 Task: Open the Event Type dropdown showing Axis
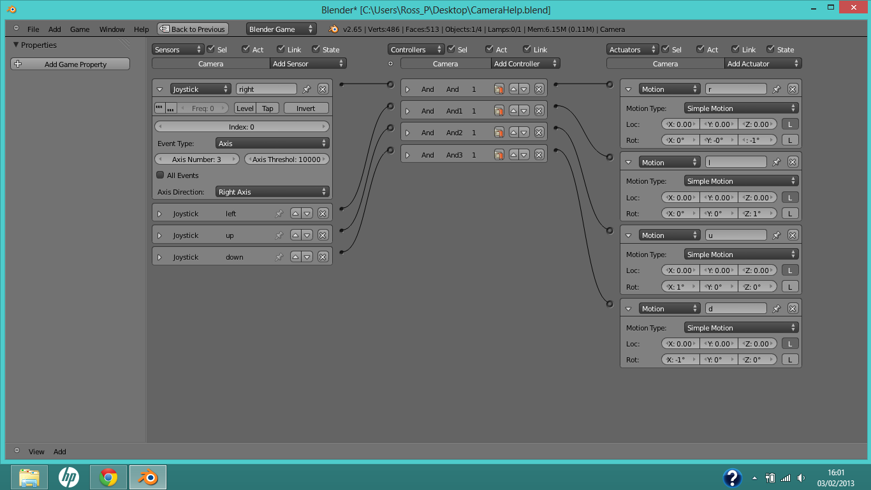(x=272, y=144)
